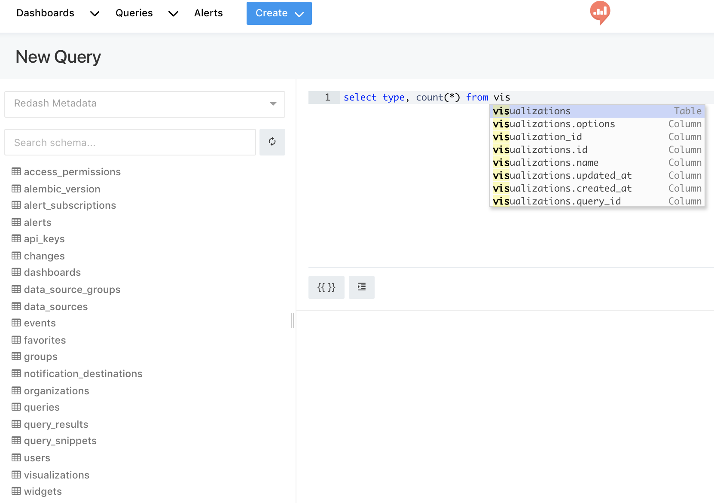Open the Dashboards dropdown chevron

[95, 14]
